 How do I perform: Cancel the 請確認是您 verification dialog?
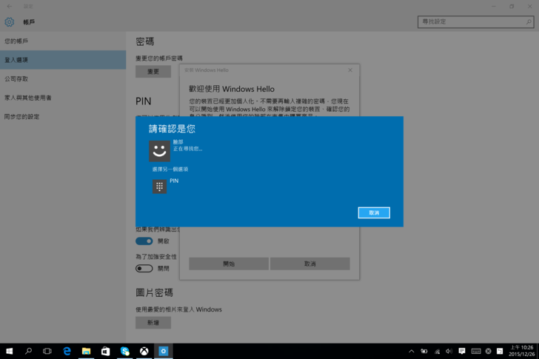(x=374, y=212)
